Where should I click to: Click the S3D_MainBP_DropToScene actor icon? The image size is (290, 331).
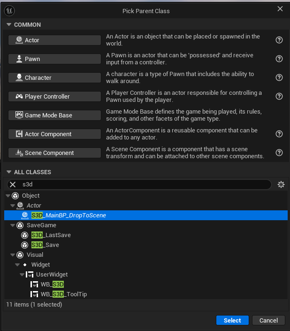tap(25, 216)
